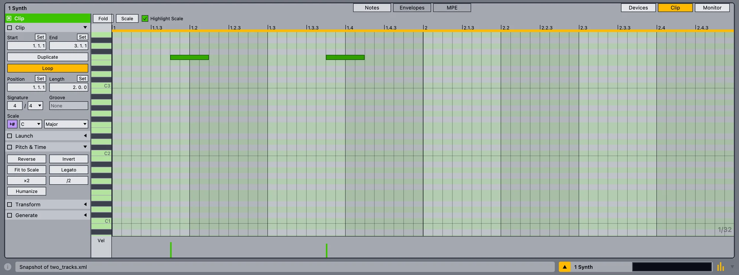Viewport: 739px width, 275px height.
Task: Disable the Loop toggle button
Action: click(x=48, y=68)
